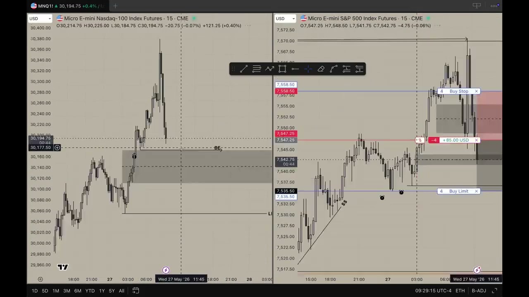Click the alert clock icon on Nasdaq candle
The height and width of the screenshot is (297, 529).
(134, 156)
